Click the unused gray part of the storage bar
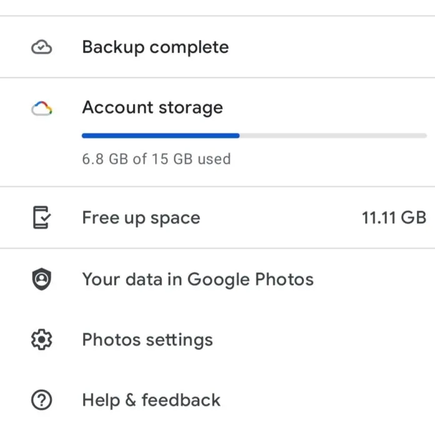 pos(333,136)
